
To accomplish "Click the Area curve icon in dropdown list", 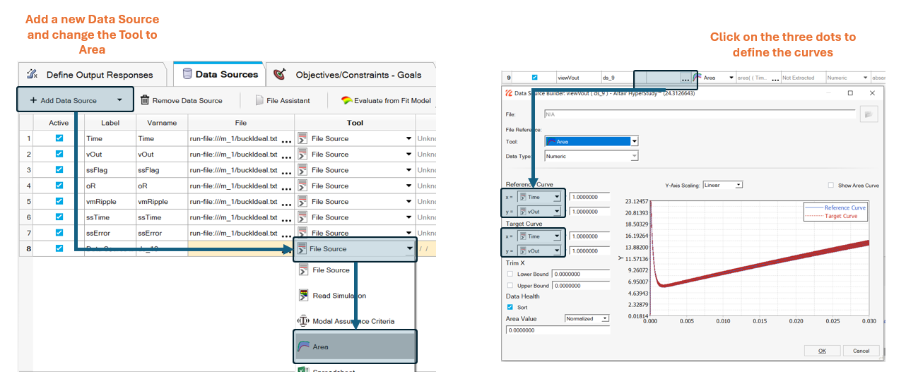I will (303, 346).
